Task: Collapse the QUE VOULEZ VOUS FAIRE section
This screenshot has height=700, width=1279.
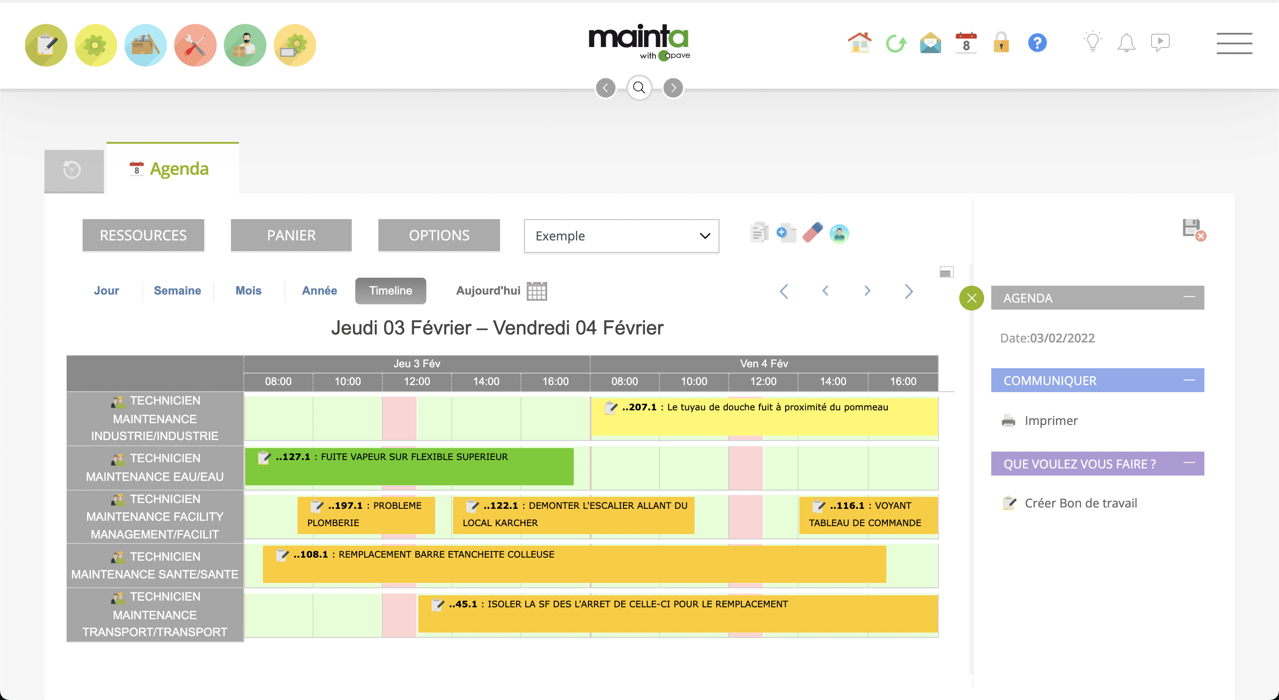Action: pos(1189,463)
